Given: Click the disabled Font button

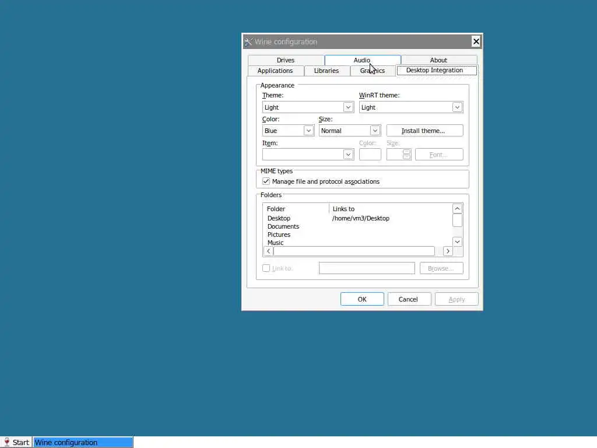Looking at the screenshot, I should 439,154.
